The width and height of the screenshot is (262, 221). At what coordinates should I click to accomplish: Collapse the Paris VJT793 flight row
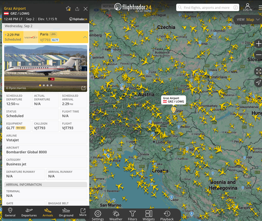point(85,37)
